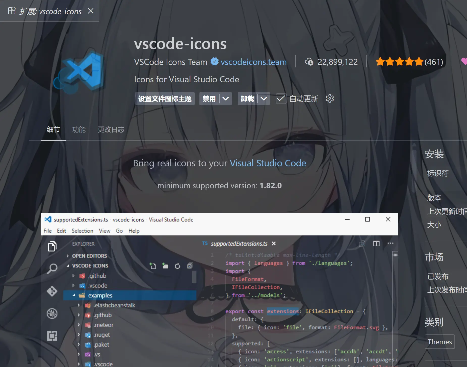Open the vscodeicons.team publisher link
Screen dimensions: 467x367
(x=254, y=62)
